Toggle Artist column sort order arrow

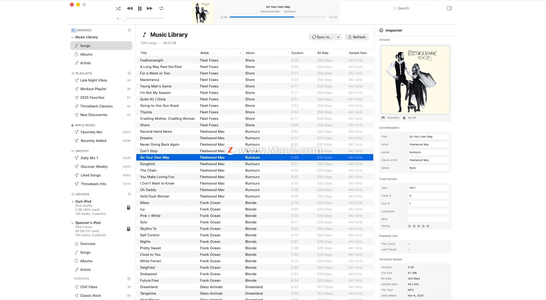click(240, 53)
